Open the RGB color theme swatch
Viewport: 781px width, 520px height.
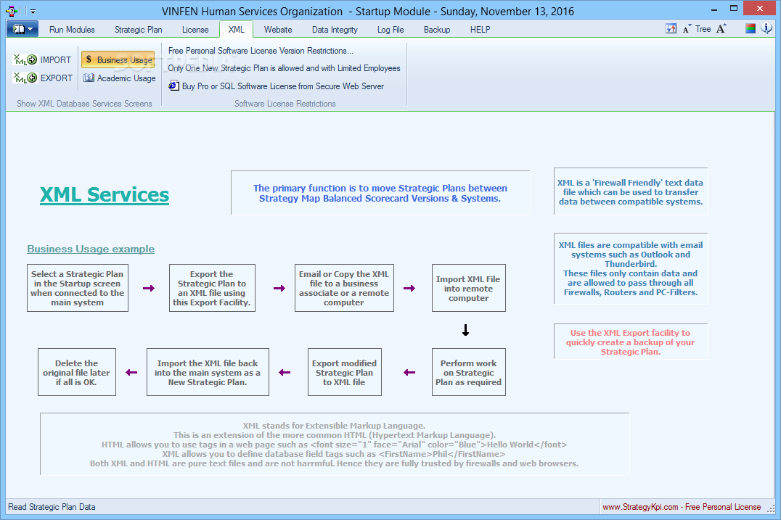pyautogui.click(x=750, y=29)
